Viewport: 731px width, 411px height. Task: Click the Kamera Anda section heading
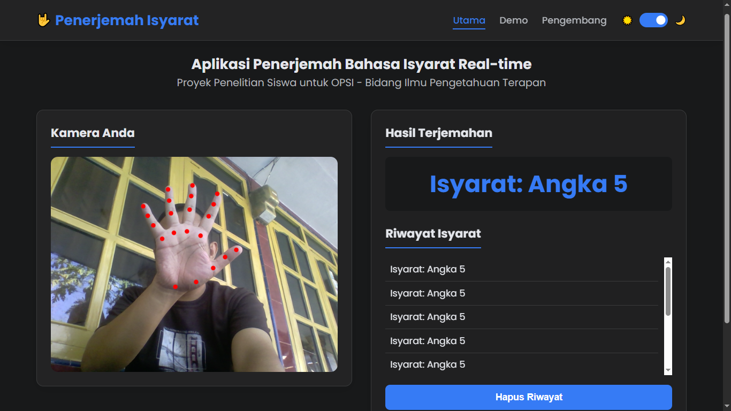(92, 133)
